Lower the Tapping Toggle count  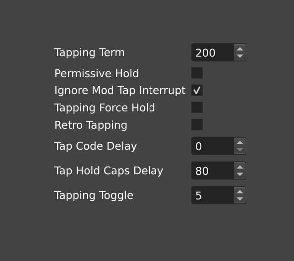(x=240, y=199)
